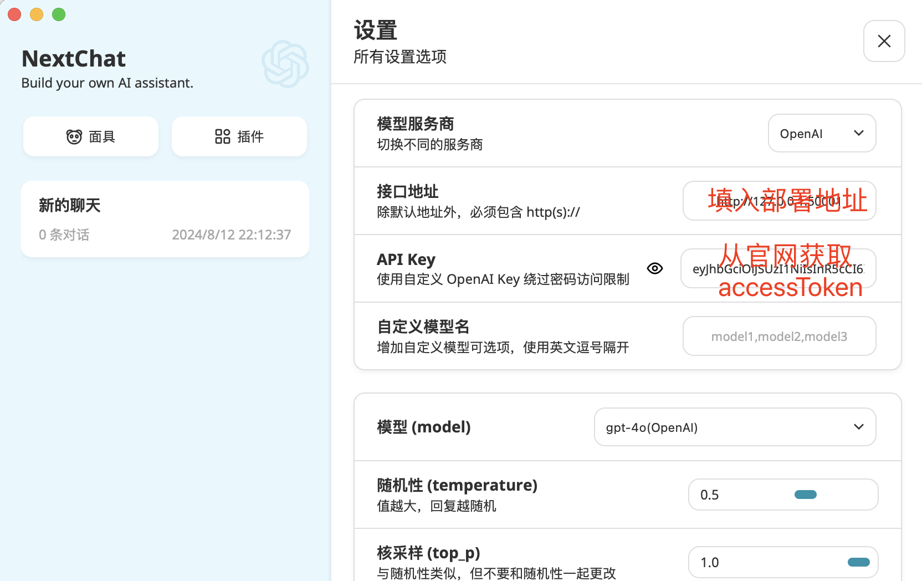Click the 随机性 (temperature) label
The height and width of the screenshot is (581, 922).
[457, 485]
